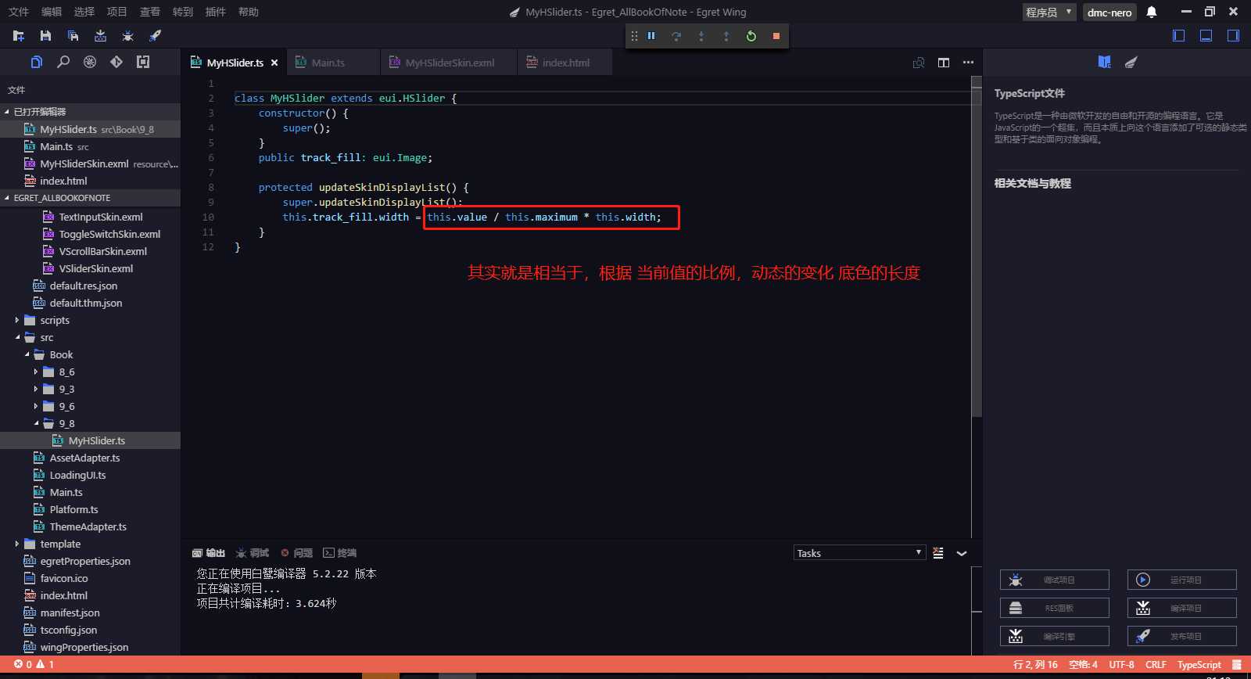Switch to the Main.ts editor tab
Viewport: 1251px width, 679px height.
pyautogui.click(x=333, y=63)
